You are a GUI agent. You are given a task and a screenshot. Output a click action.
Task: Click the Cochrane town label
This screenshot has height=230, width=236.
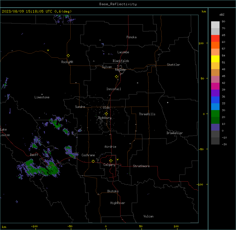pyautogui.click(x=88, y=155)
